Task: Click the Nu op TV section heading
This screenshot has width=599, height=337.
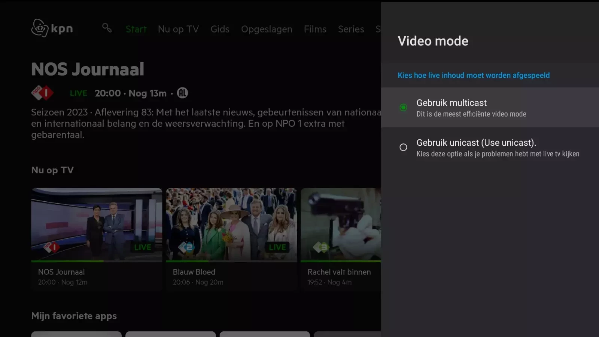Action: pyautogui.click(x=52, y=170)
